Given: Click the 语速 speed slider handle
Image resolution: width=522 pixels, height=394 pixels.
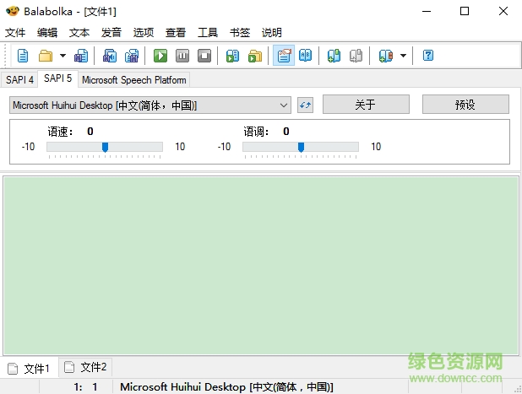Looking at the screenshot, I should pos(106,147).
